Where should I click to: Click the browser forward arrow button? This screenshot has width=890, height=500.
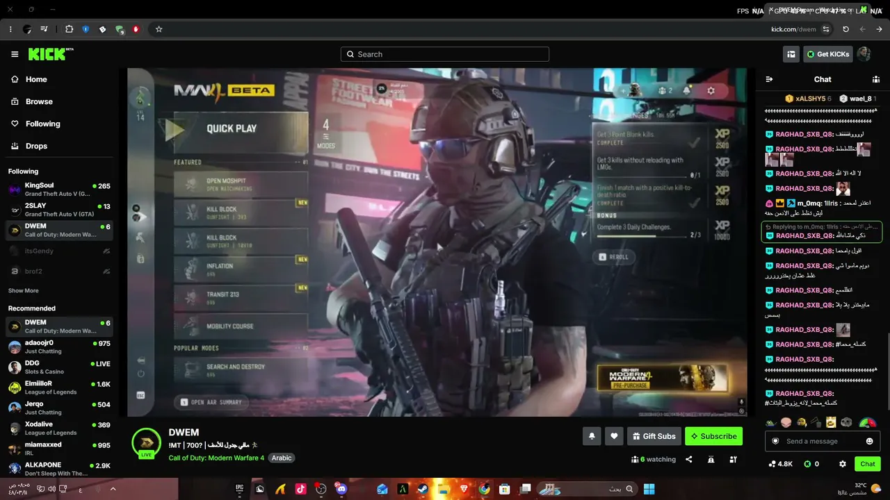pos(880,29)
